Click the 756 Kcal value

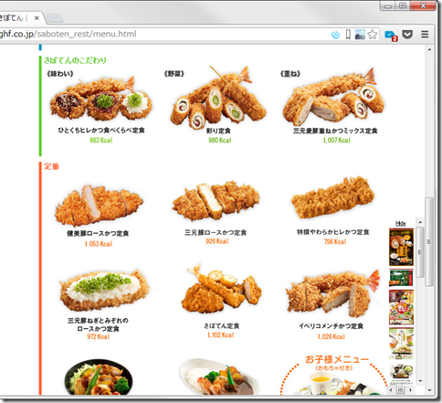click(335, 241)
